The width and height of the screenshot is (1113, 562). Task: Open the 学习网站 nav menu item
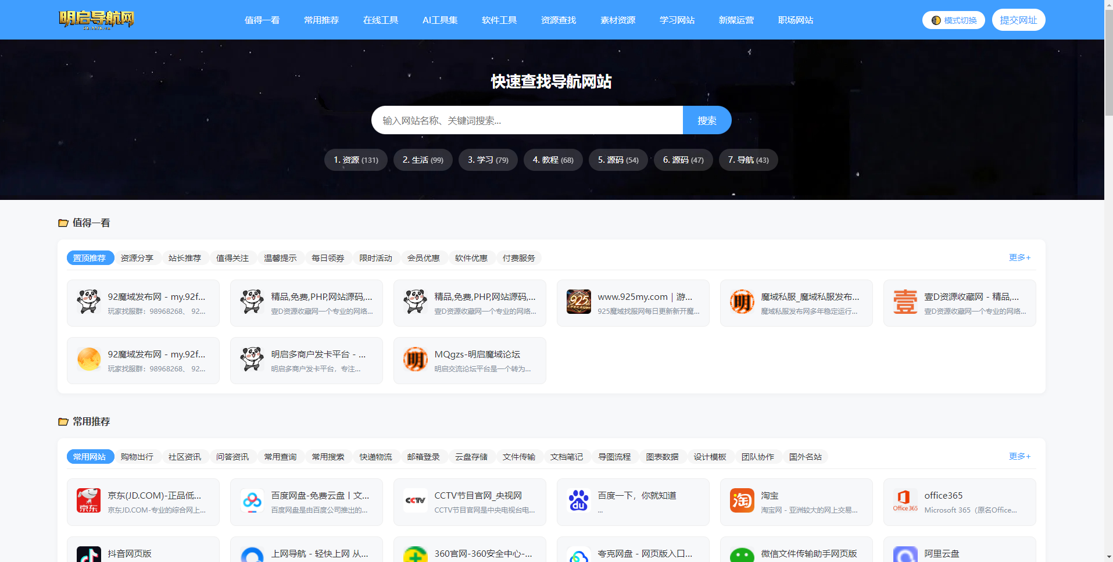point(677,20)
